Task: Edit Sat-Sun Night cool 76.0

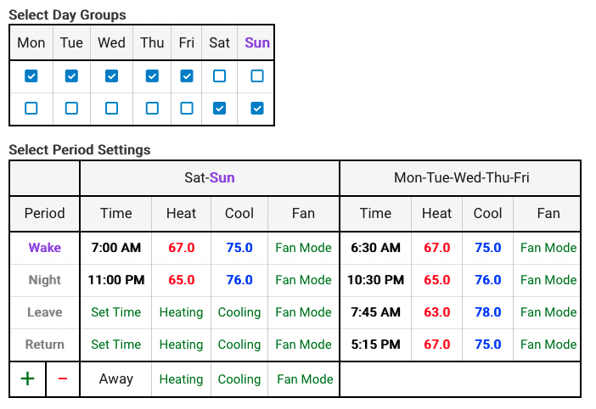Action: pos(239,280)
